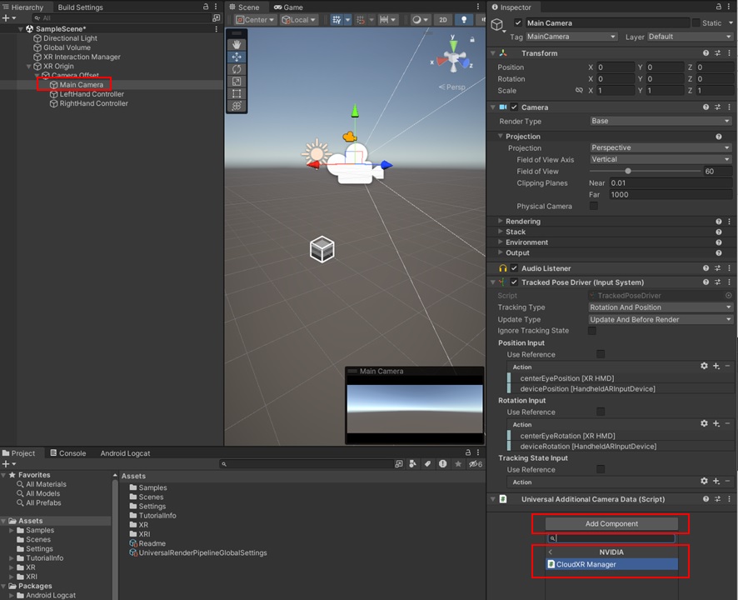This screenshot has height=600, width=738.
Task: Select the Rect transform tool
Action: click(x=236, y=94)
